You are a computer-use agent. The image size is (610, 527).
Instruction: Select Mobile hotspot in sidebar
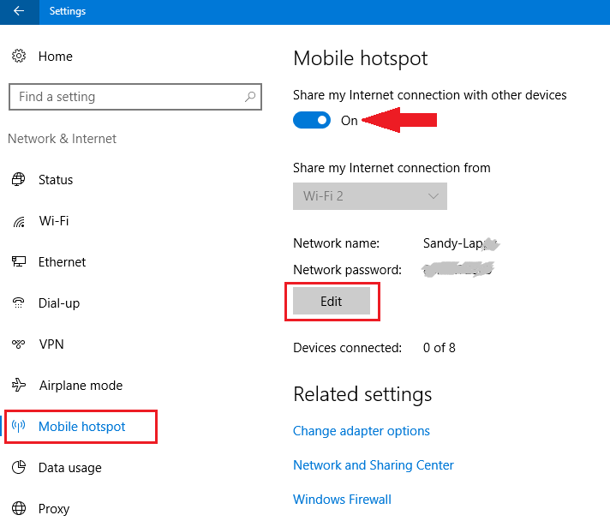tap(81, 427)
